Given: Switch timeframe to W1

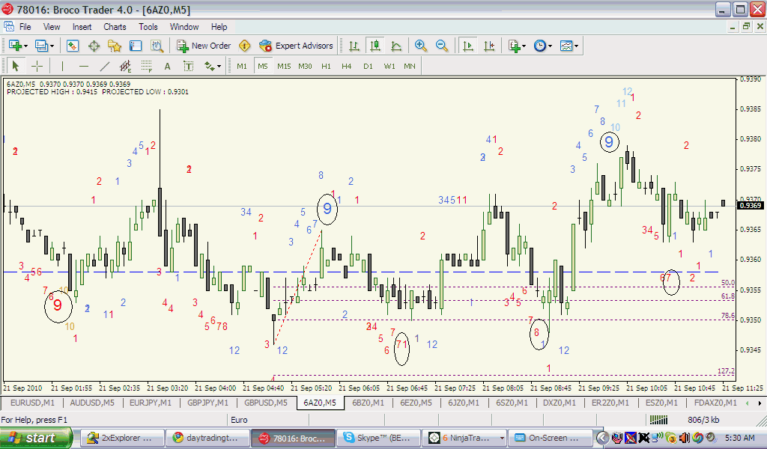Looking at the screenshot, I should tap(389, 66).
